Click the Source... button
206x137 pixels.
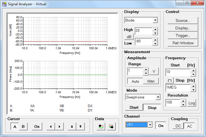point(183,20)
